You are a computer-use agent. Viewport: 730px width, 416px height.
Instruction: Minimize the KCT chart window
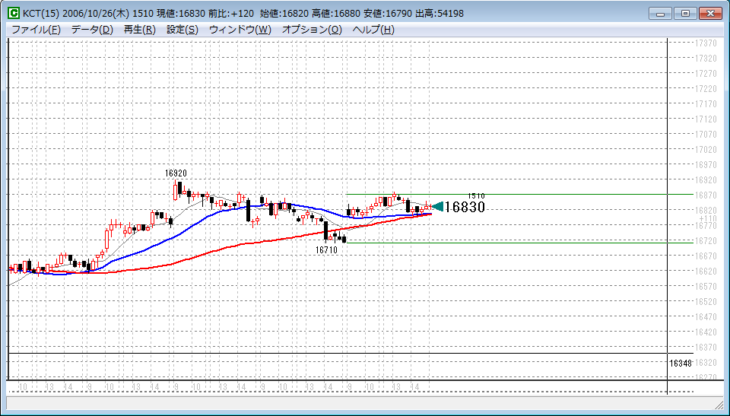[663, 13]
